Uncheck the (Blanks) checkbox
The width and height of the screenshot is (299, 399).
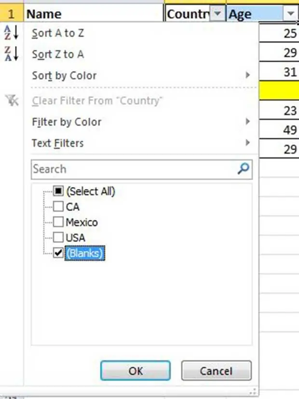tap(58, 253)
